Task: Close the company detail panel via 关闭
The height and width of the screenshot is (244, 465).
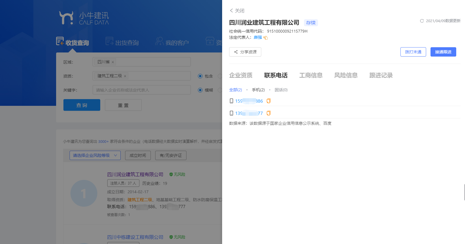Action: 237,10
